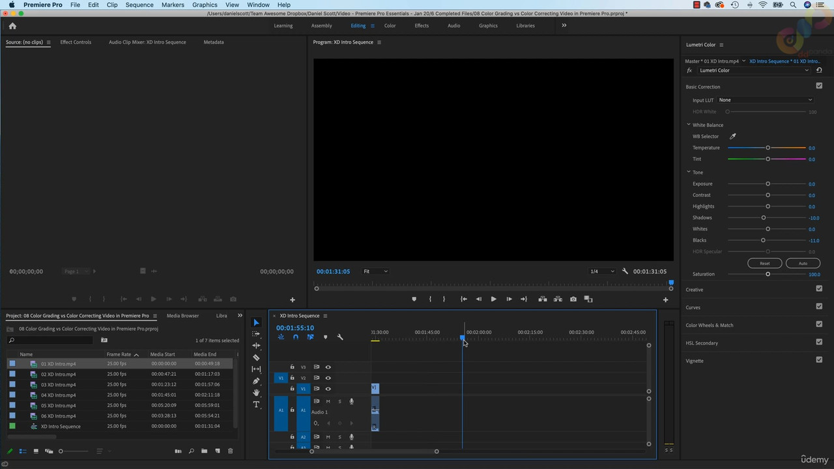Expand Project panel overflow tabs
Screen dimensions: 834x469
click(x=240, y=315)
